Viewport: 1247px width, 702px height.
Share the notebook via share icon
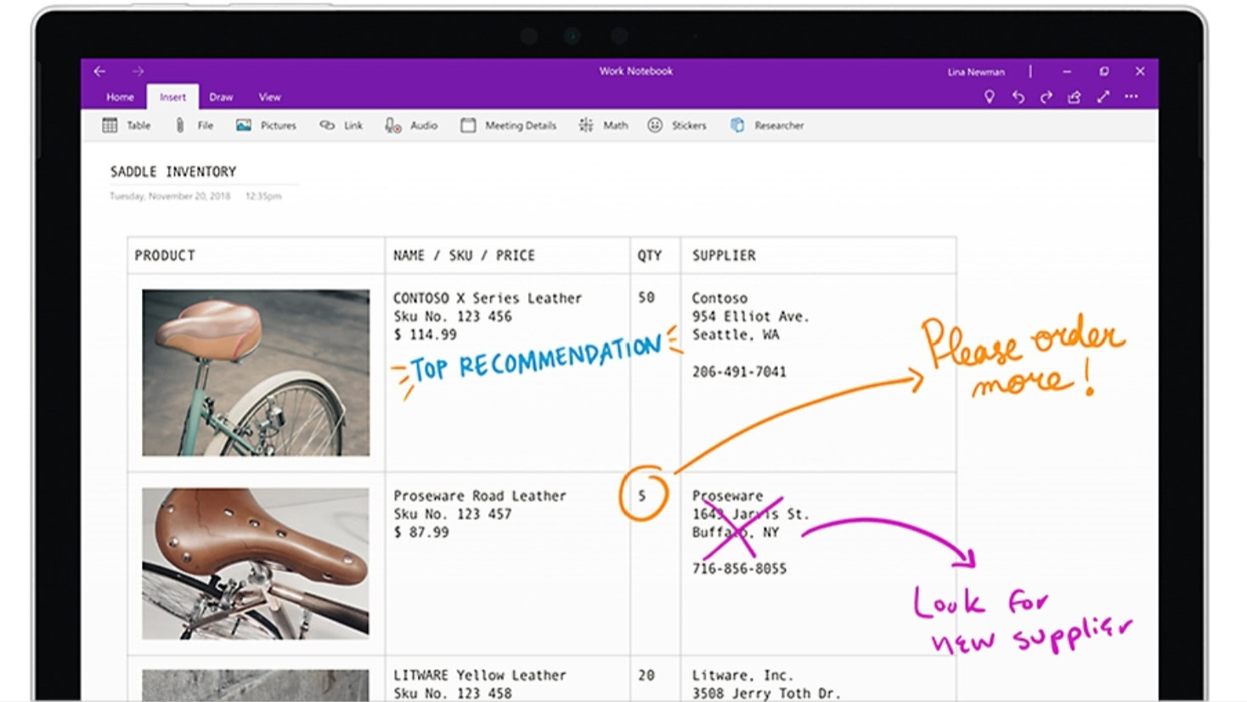click(1075, 97)
